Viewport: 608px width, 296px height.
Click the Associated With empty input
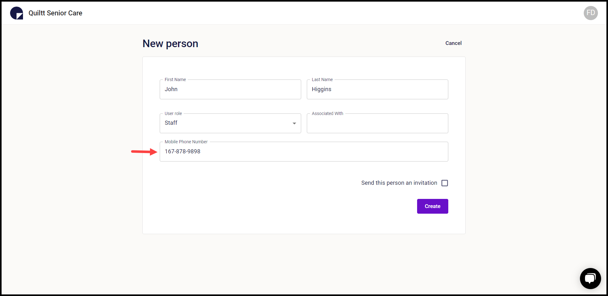377,123
